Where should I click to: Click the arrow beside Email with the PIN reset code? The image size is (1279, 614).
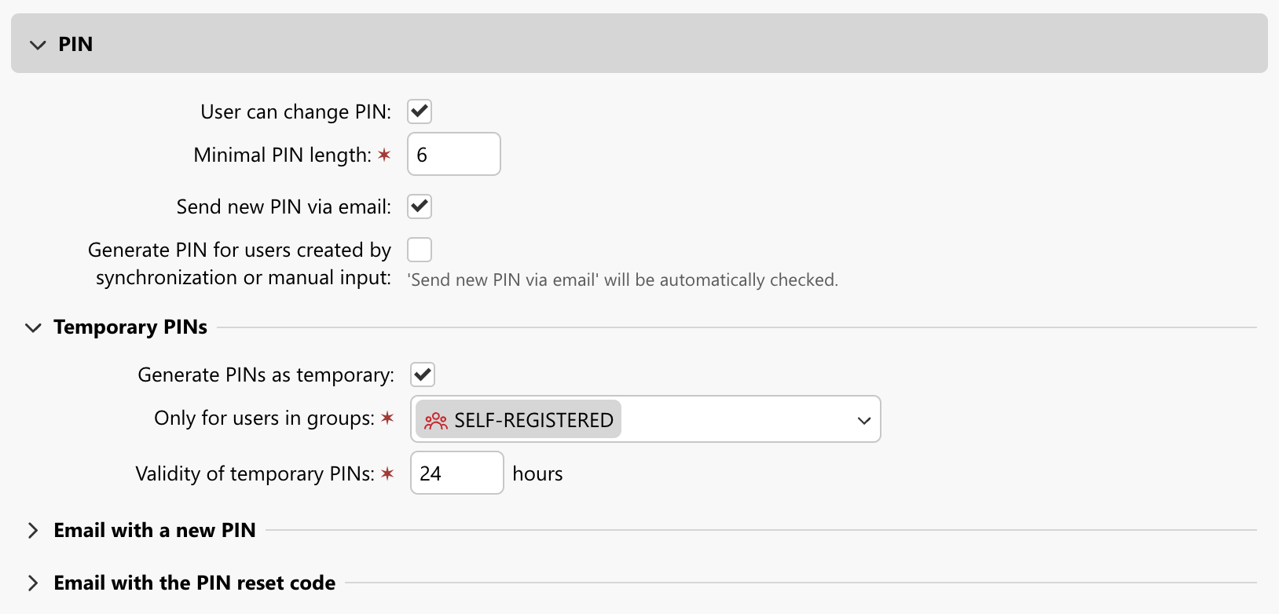pyautogui.click(x=32, y=583)
